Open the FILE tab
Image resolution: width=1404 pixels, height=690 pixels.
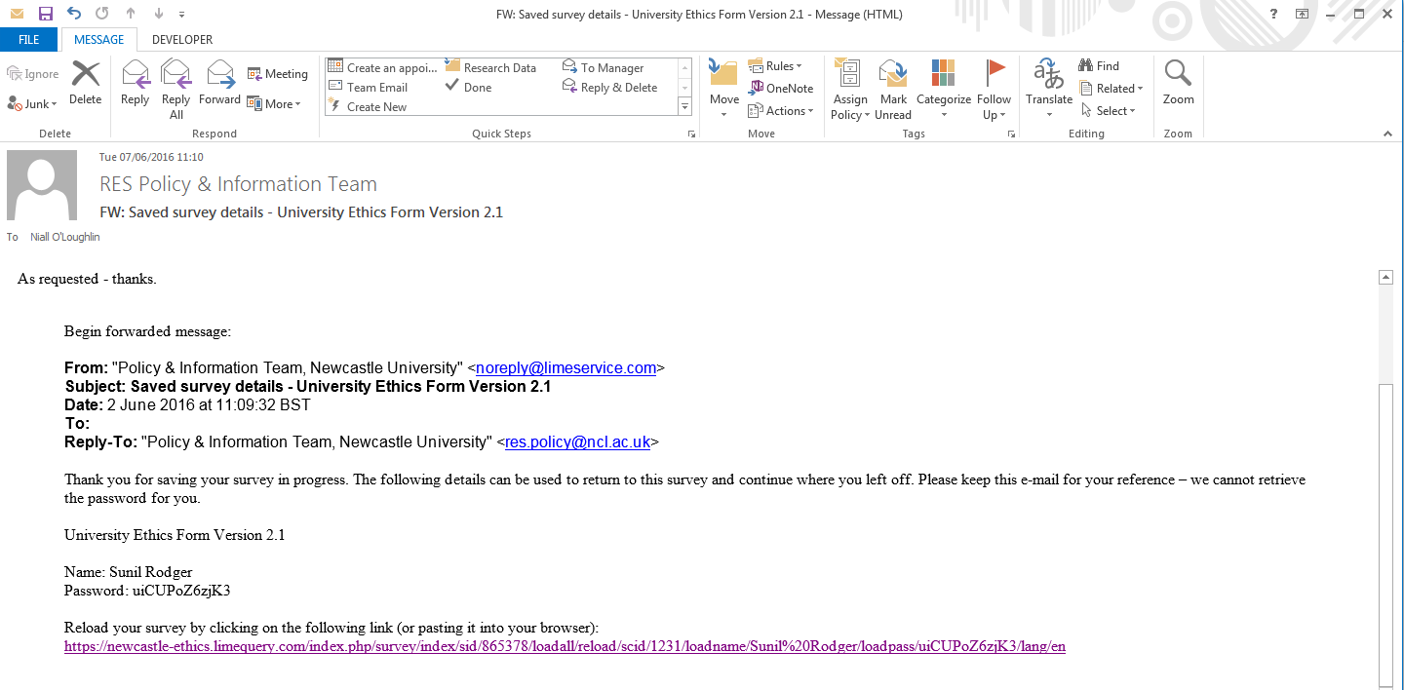[x=29, y=40]
